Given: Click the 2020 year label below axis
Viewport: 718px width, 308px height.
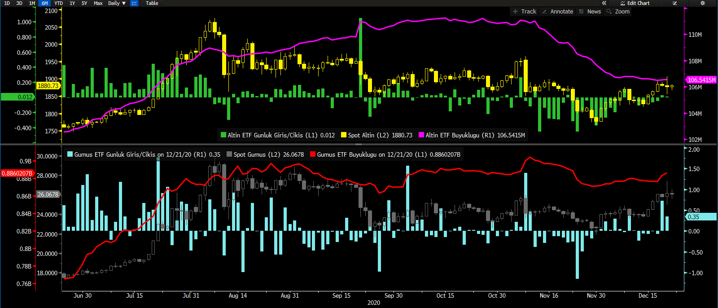Looking at the screenshot, I should click(373, 303).
